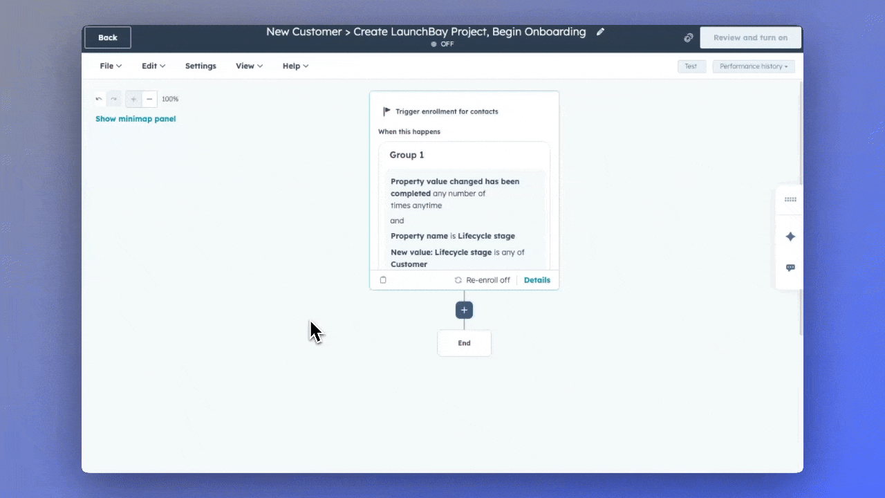Open the View menu
Screen dimensions: 885x498
click(249, 66)
